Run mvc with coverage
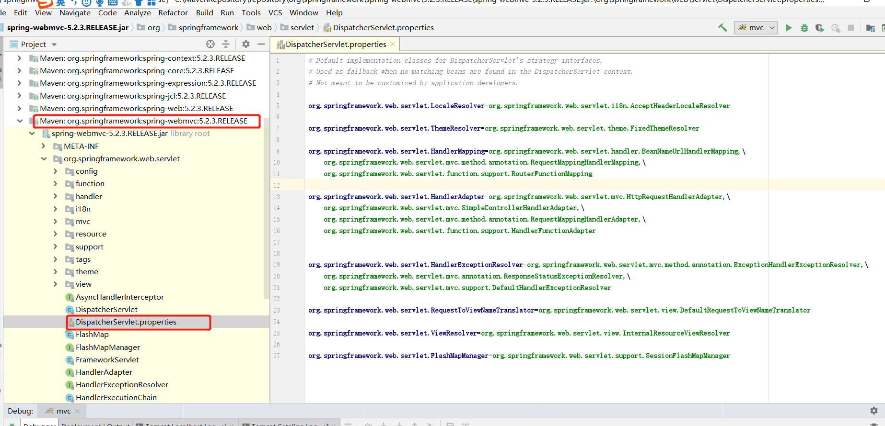Viewport: 885px width, 426px height. pyautogui.click(x=820, y=28)
